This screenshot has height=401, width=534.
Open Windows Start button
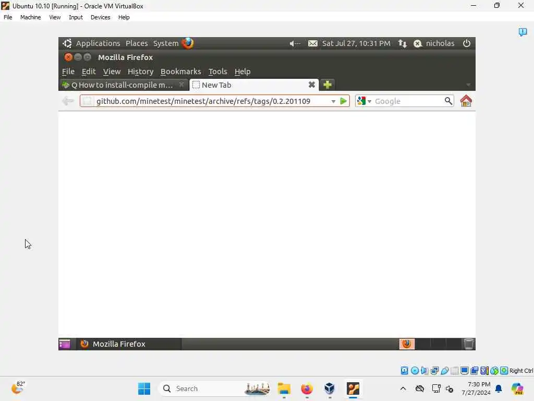[144, 388]
